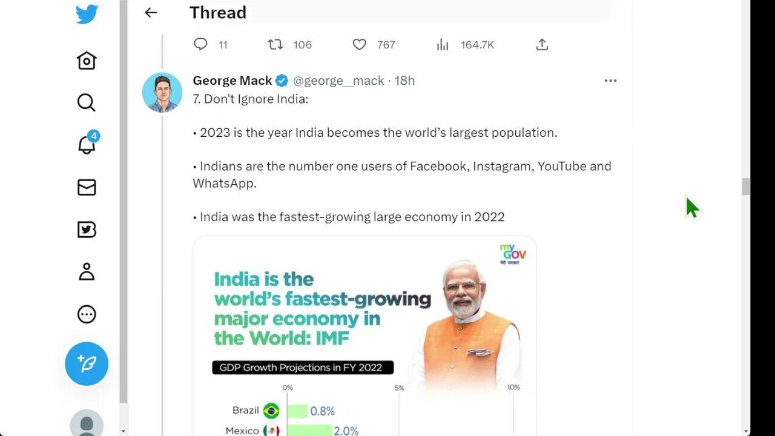Image resolution: width=775 pixels, height=436 pixels.
Task: Open Notifications bell with 4 badge
Action: [x=87, y=144]
